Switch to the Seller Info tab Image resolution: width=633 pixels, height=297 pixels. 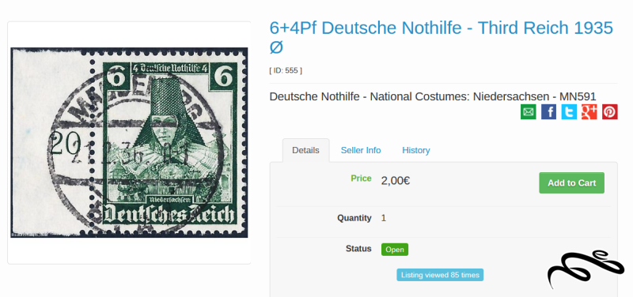tap(361, 150)
